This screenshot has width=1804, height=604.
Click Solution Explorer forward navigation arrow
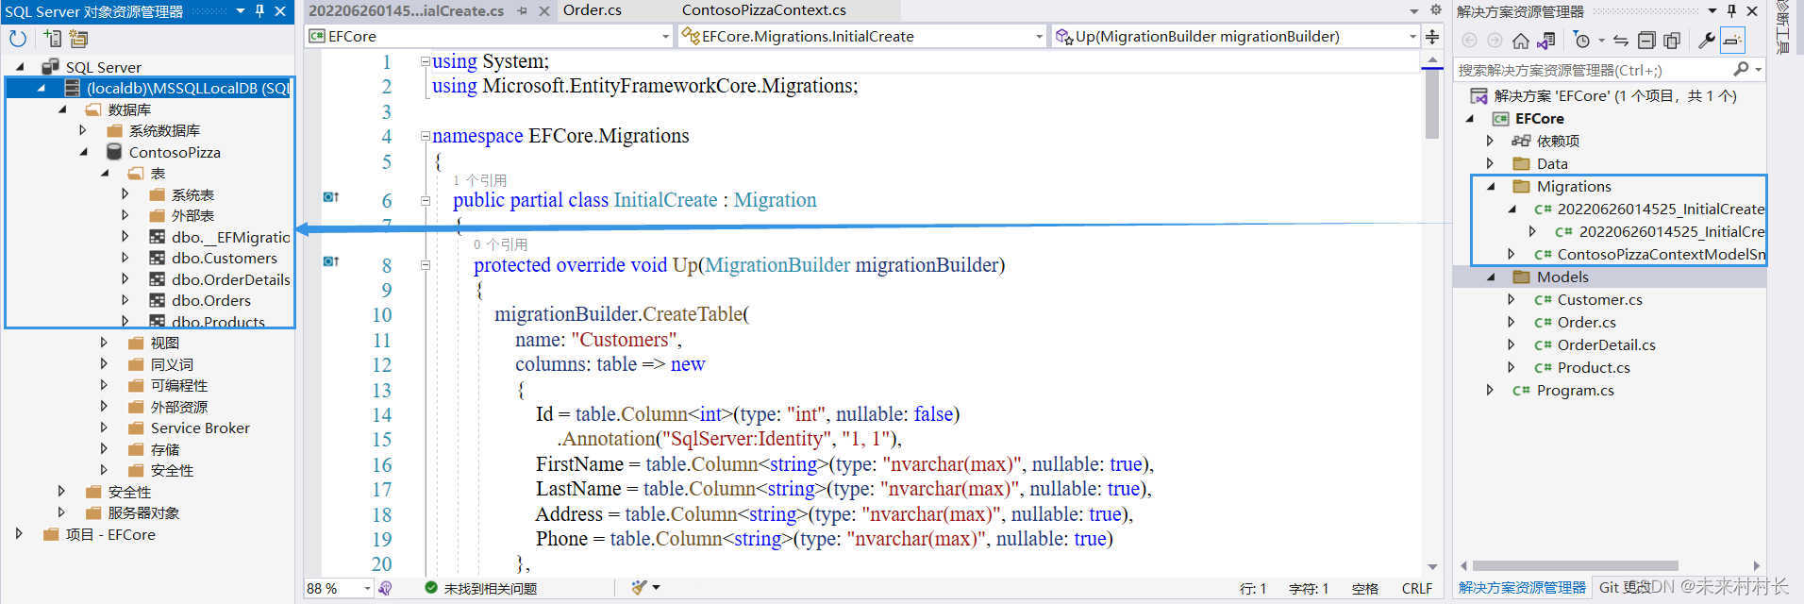[1495, 41]
